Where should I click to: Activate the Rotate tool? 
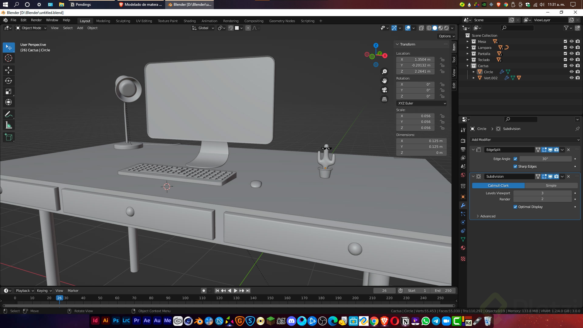click(x=9, y=81)
